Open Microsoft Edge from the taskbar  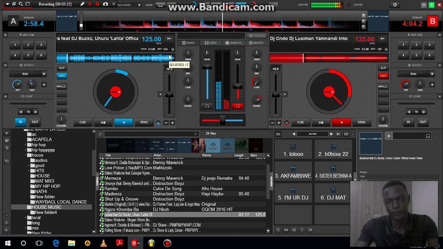(x=56, y=243)
